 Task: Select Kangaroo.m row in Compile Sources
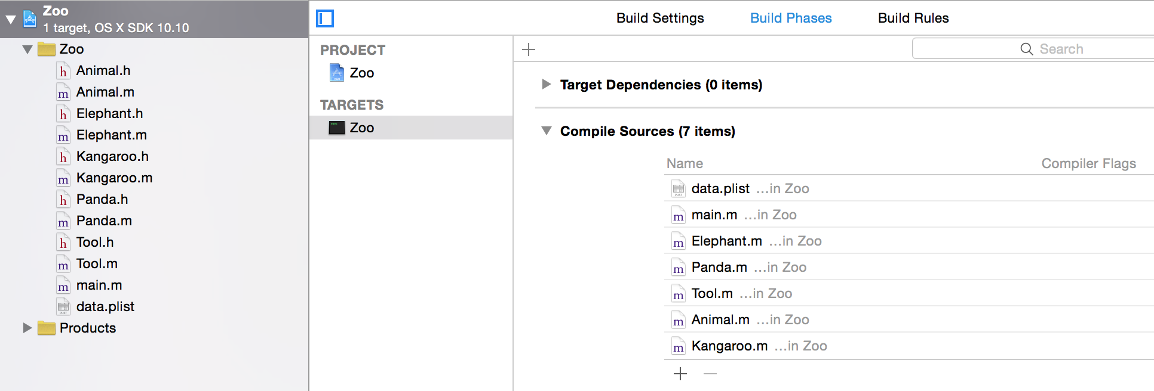(909, 346)
